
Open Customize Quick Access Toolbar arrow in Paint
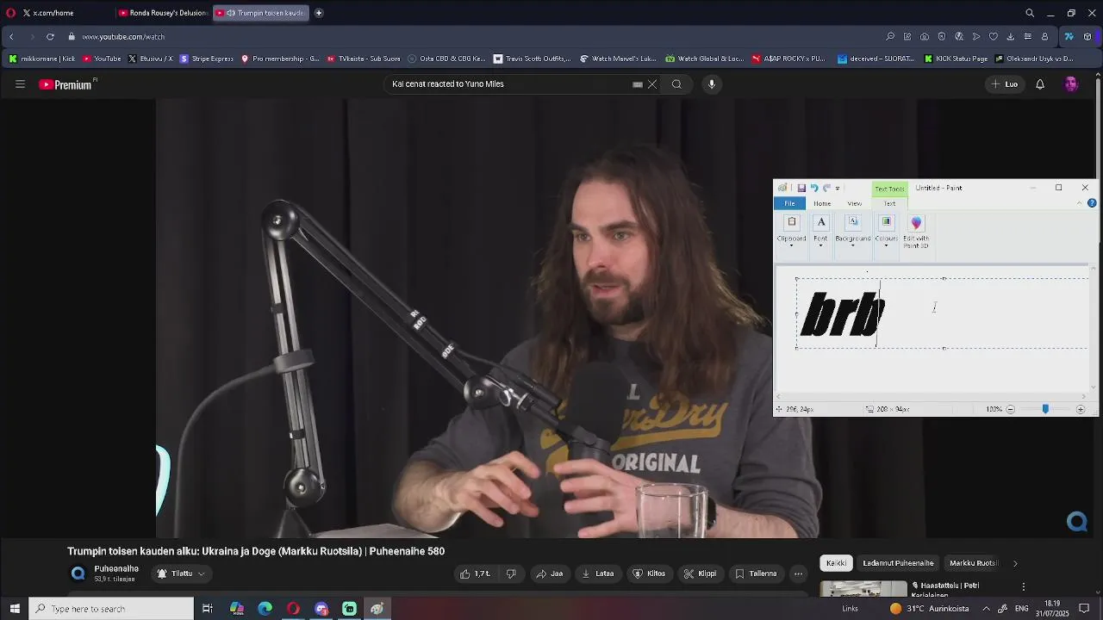click(838, 188)
